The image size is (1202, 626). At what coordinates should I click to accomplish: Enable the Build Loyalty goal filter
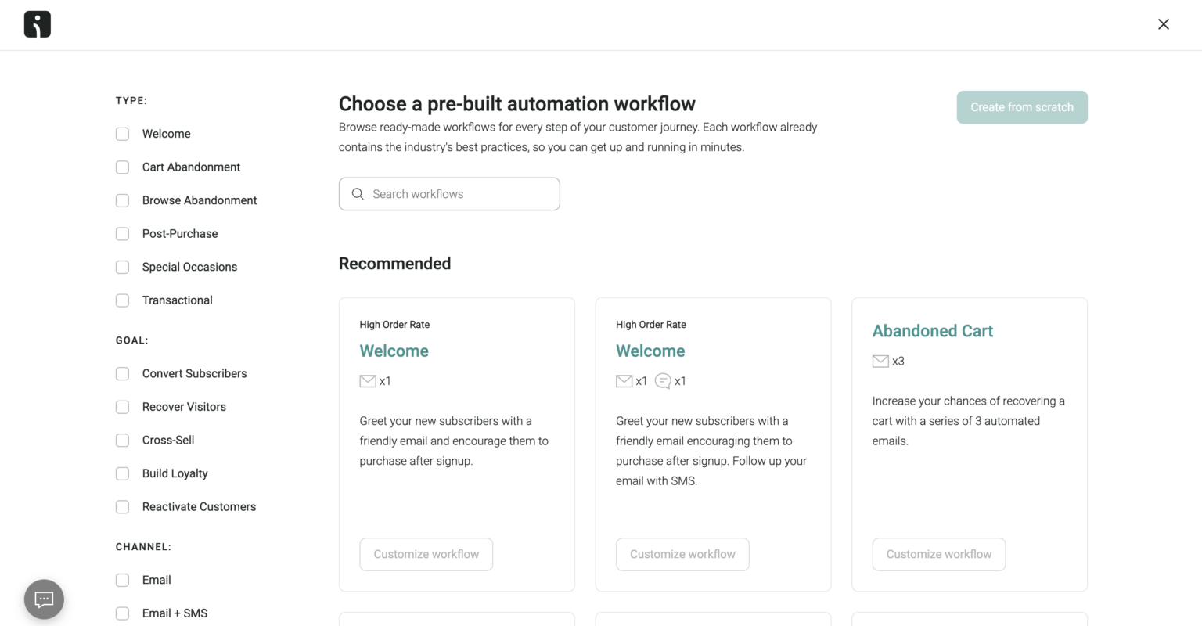coord(122,473)
